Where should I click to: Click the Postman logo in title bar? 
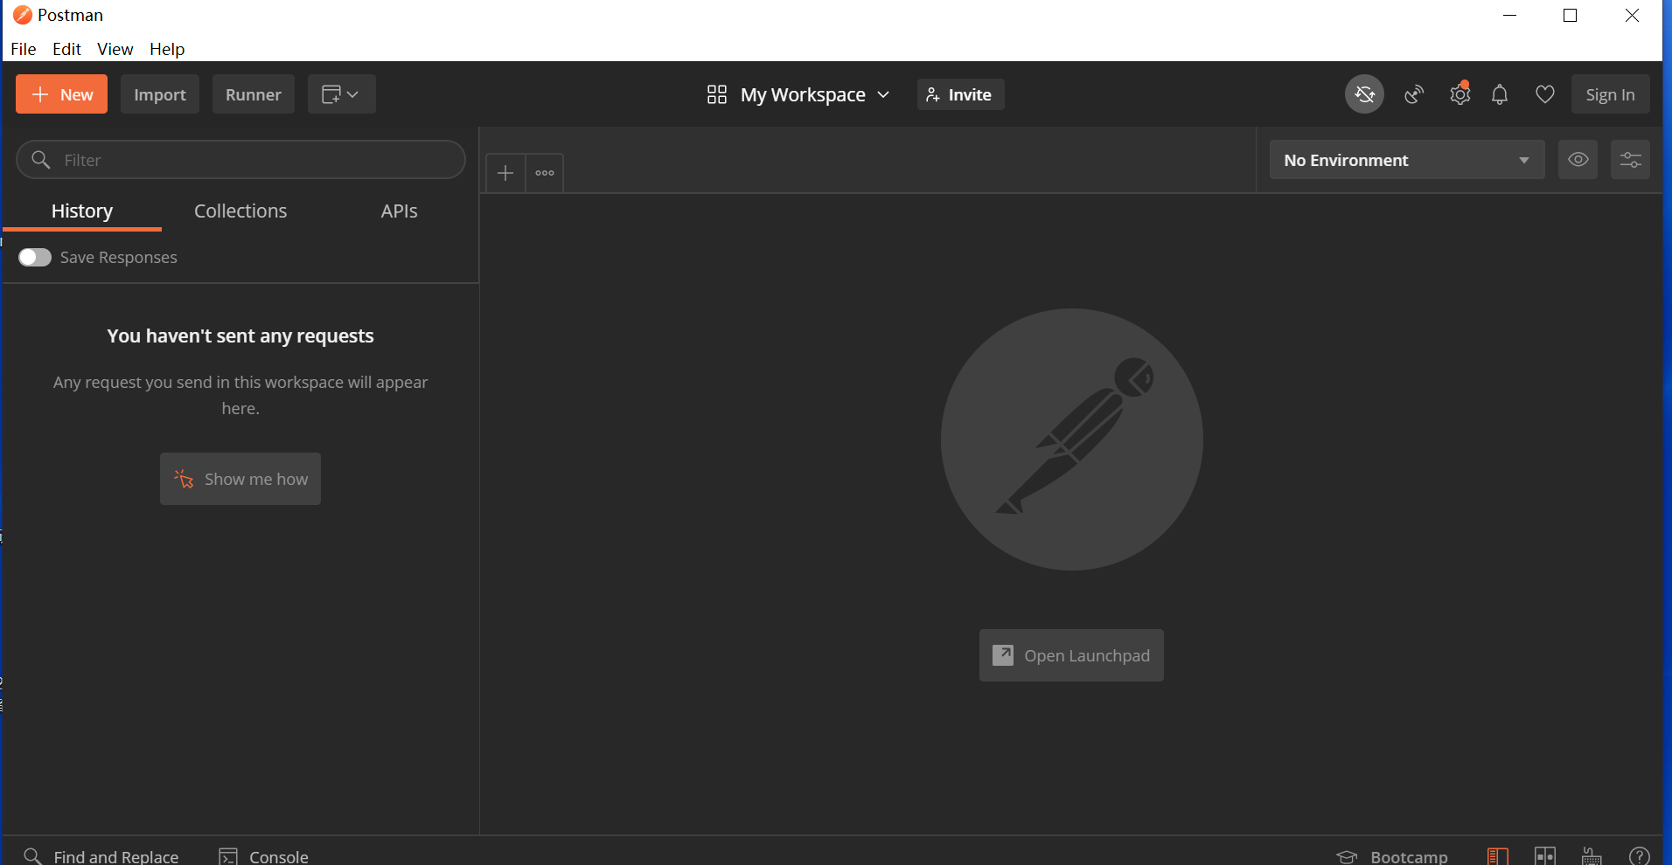click(x=23, y=15)
